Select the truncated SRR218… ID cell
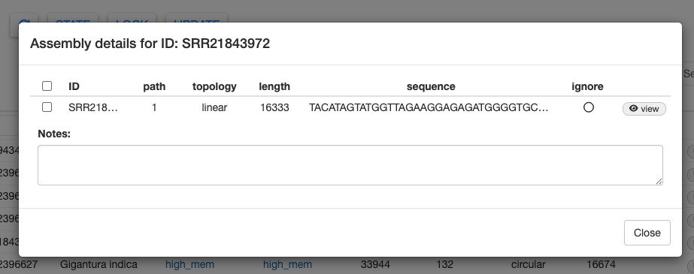694x274 pixels. click(x=93, y=107)
